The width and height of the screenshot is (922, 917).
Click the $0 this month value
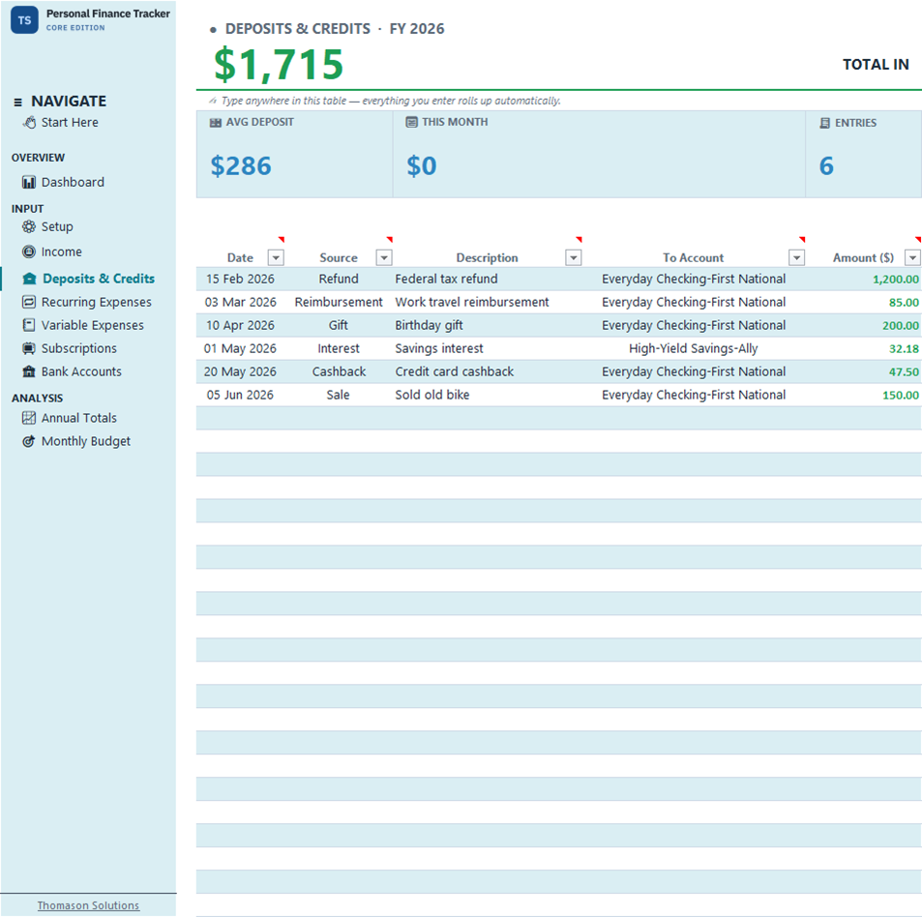(422, 165)
